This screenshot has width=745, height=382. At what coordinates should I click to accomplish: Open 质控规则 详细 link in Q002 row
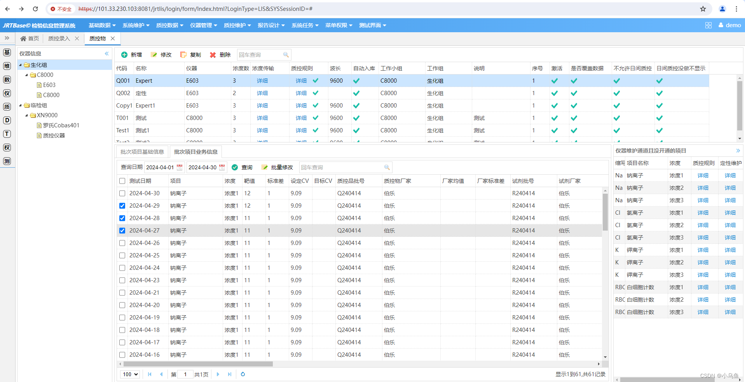[x=301, y=93]
